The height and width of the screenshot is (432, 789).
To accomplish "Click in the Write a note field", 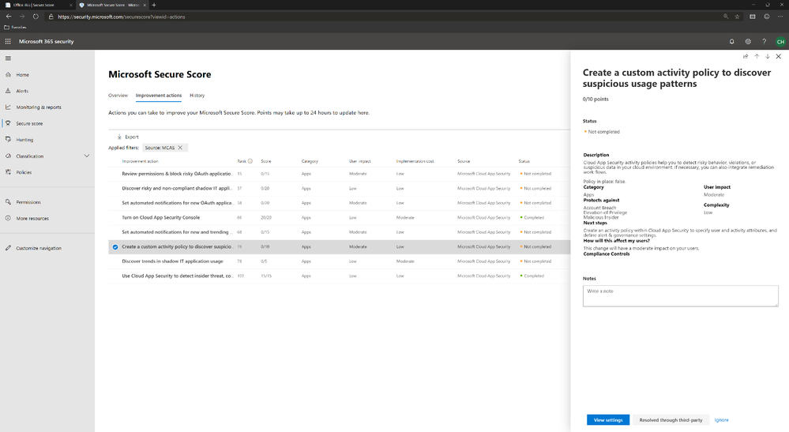I will (x=680, y=296).
